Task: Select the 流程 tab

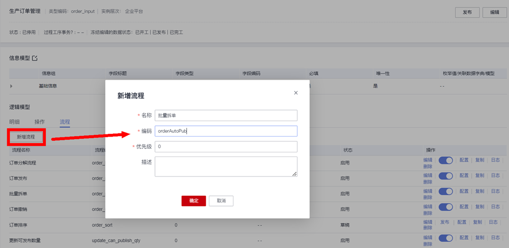Action: click(65, 122)
